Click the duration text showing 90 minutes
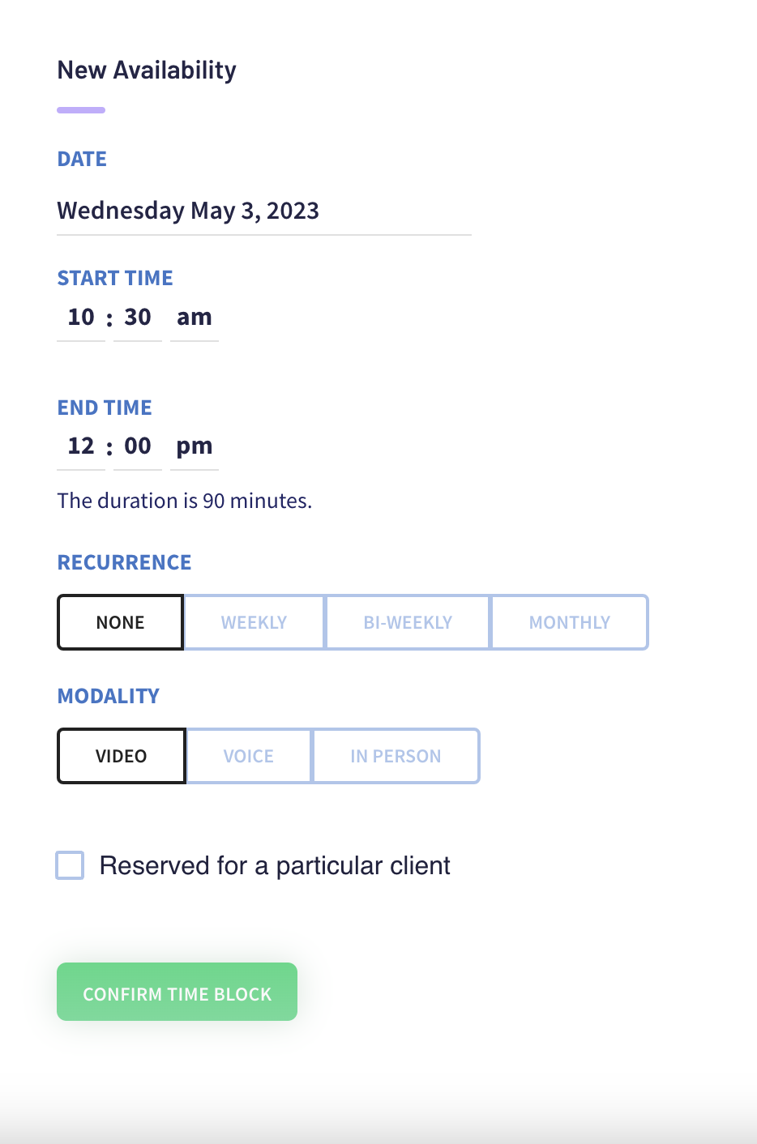Image resolution: width=757 pixels, height=1144 pixels. 184,501
